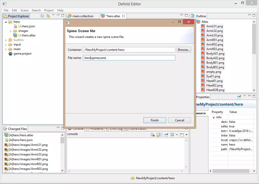Click the Clear Console icon

(153, 135)
